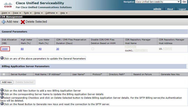This screenshot has width=188, height=107.
Task: Open the Navigation dropdown
Action: (158, 2)
